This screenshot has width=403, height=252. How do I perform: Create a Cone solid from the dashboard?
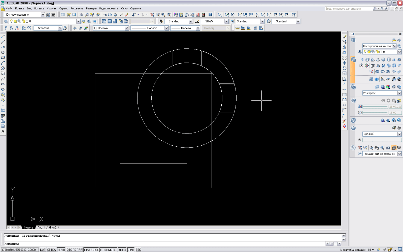click(378, 60)
